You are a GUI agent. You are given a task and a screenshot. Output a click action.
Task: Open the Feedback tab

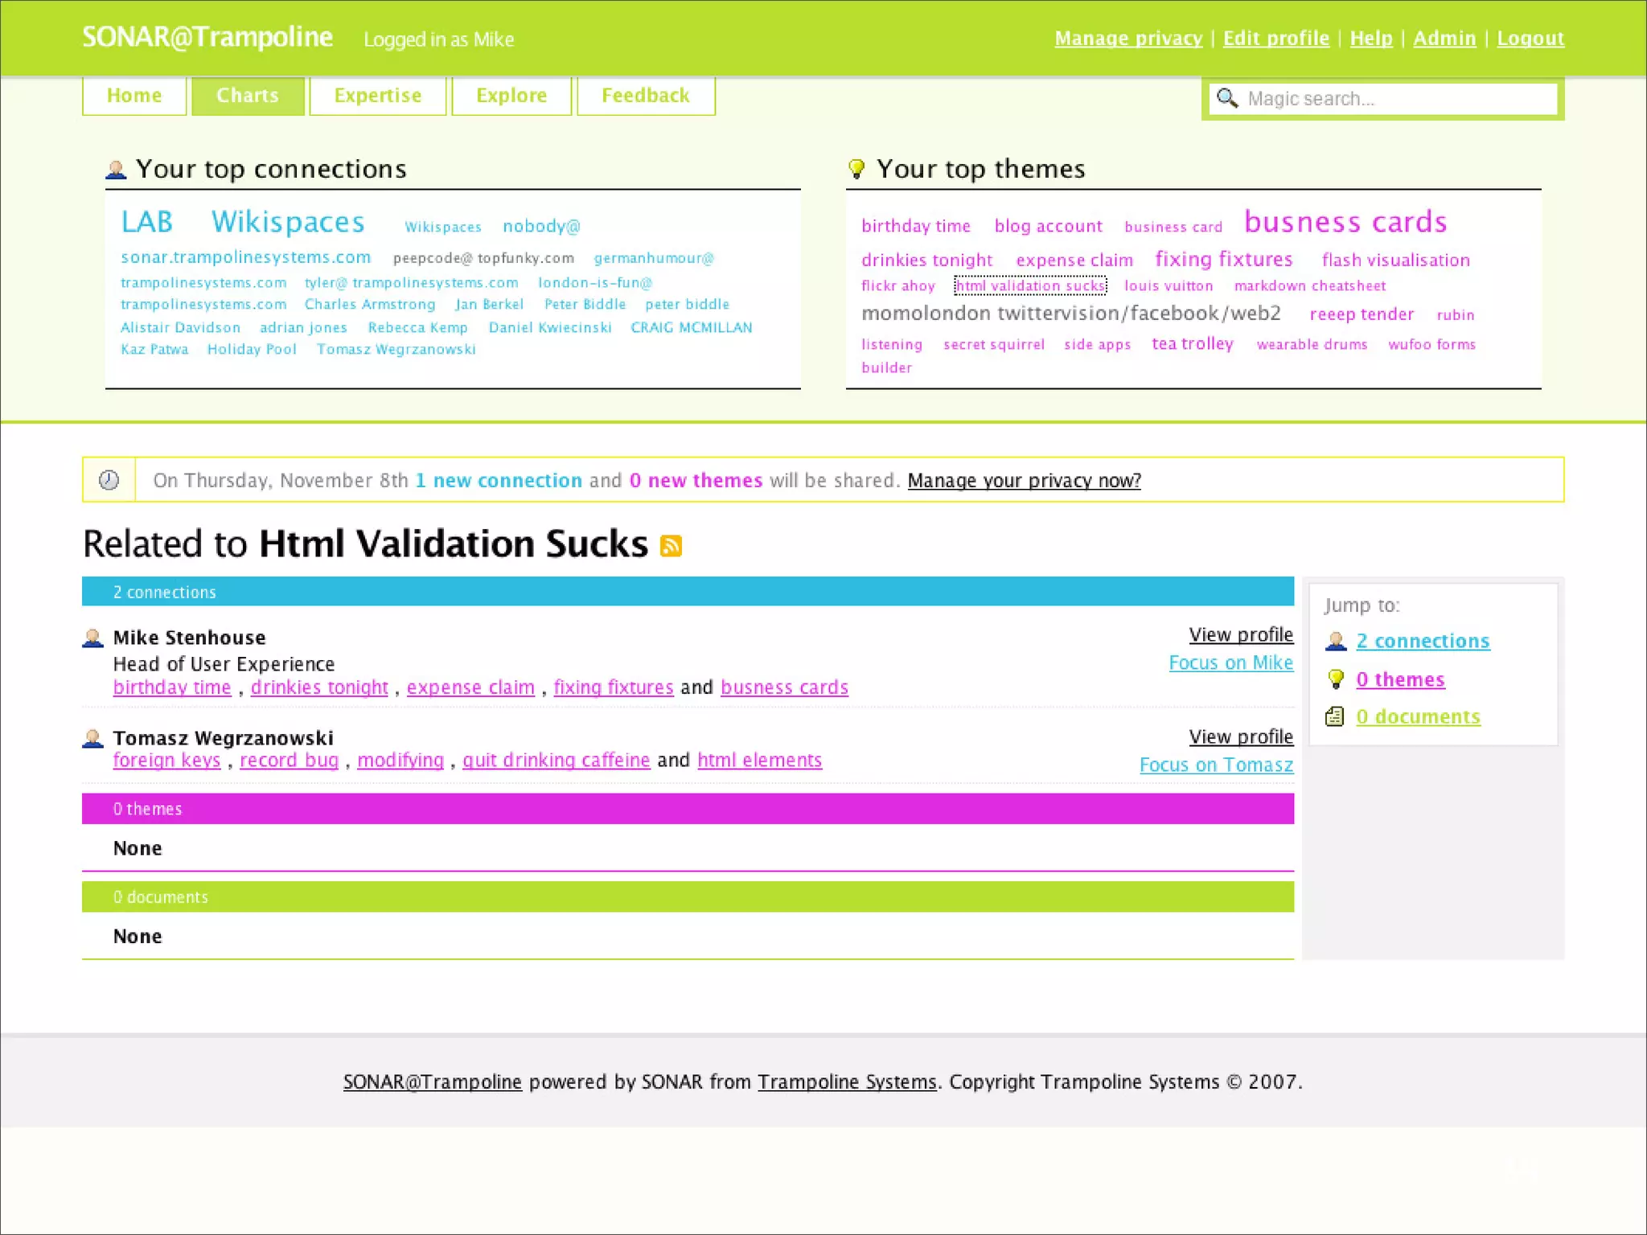coord(646,96)
